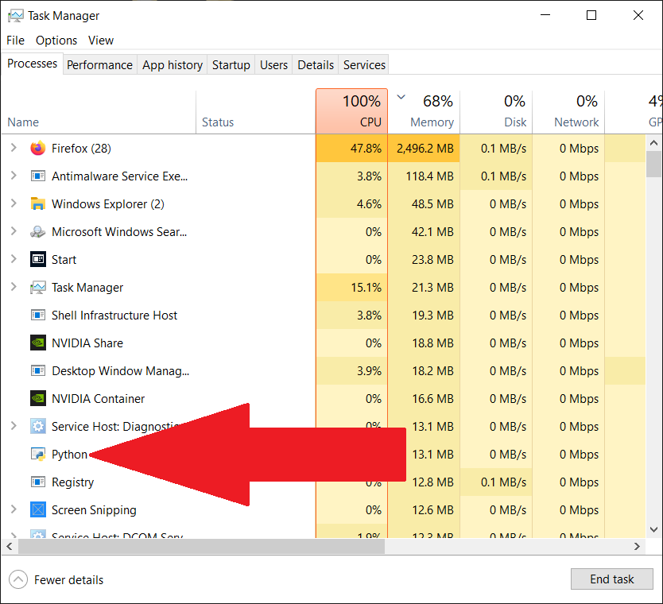Select the NVIDIA Share process name
This screenshot has width=663, height=604.
coord(87,343)
